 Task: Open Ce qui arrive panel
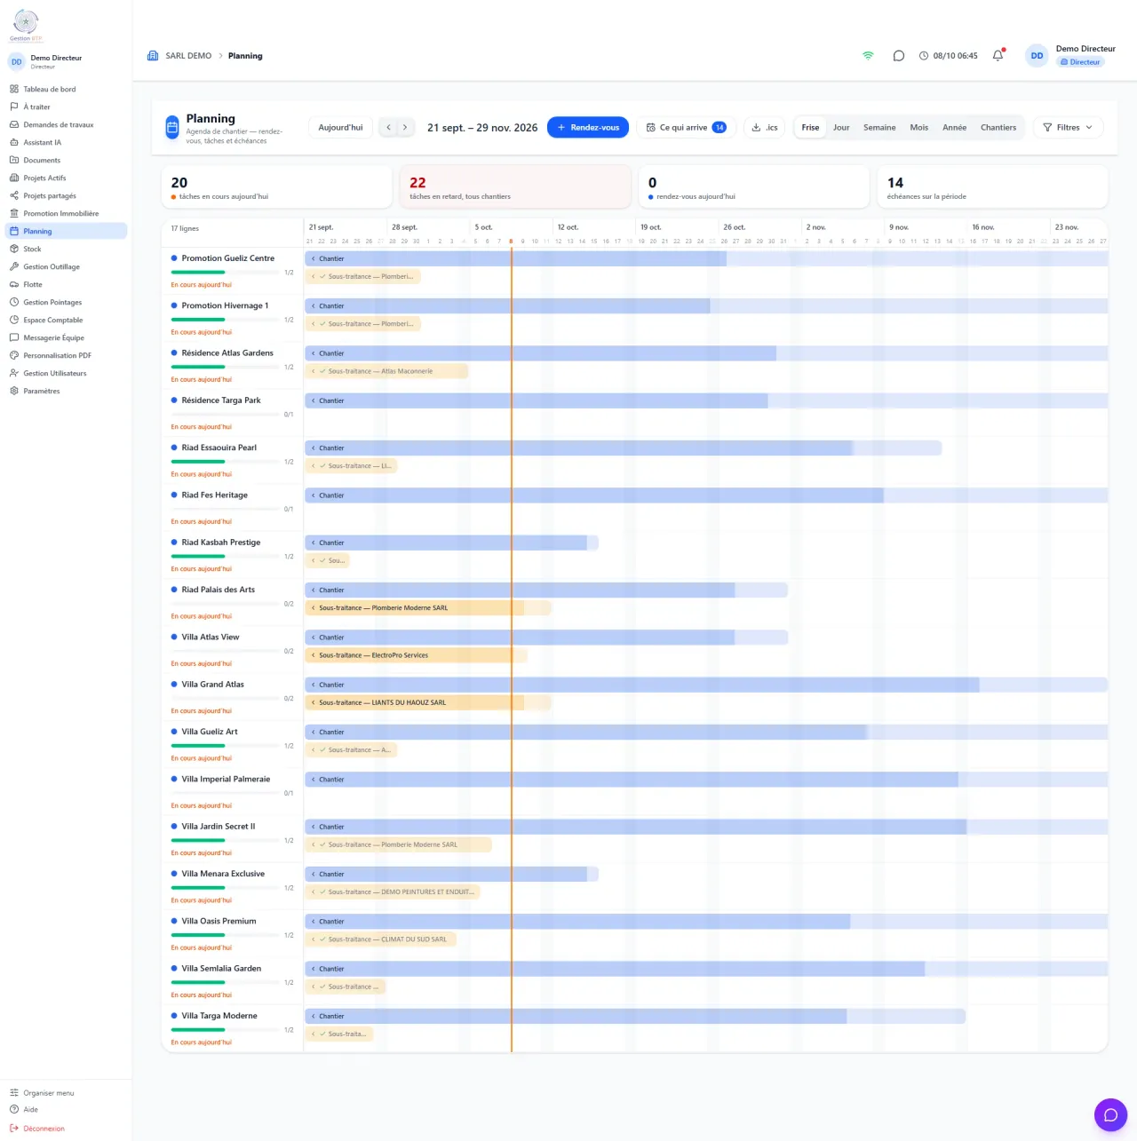686,127
